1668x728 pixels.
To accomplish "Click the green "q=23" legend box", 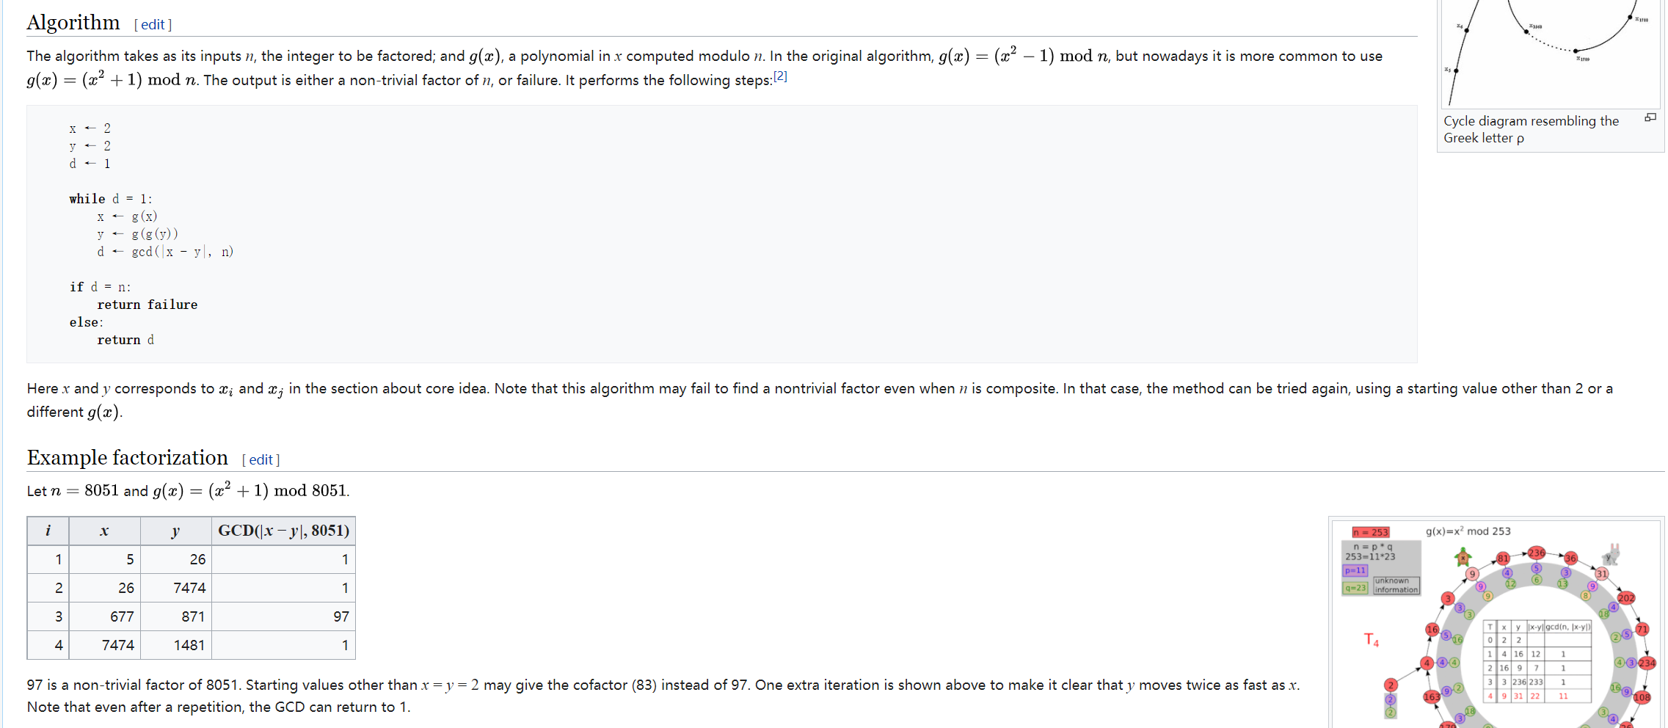I will tap(1355, 588).
